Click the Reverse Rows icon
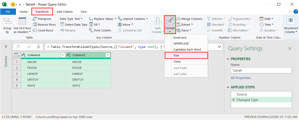 pyautogui.click(x=35, y=25)
